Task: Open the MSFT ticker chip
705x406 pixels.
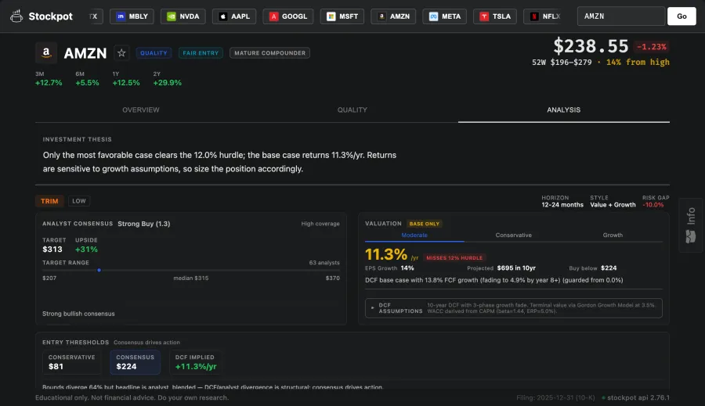Action: [x=342, y=16]
